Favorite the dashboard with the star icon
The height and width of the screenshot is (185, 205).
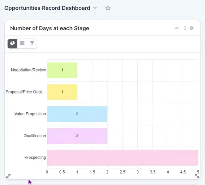click(108, 8)
